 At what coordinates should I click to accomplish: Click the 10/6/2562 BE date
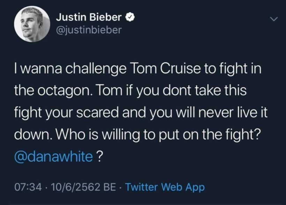83,187
